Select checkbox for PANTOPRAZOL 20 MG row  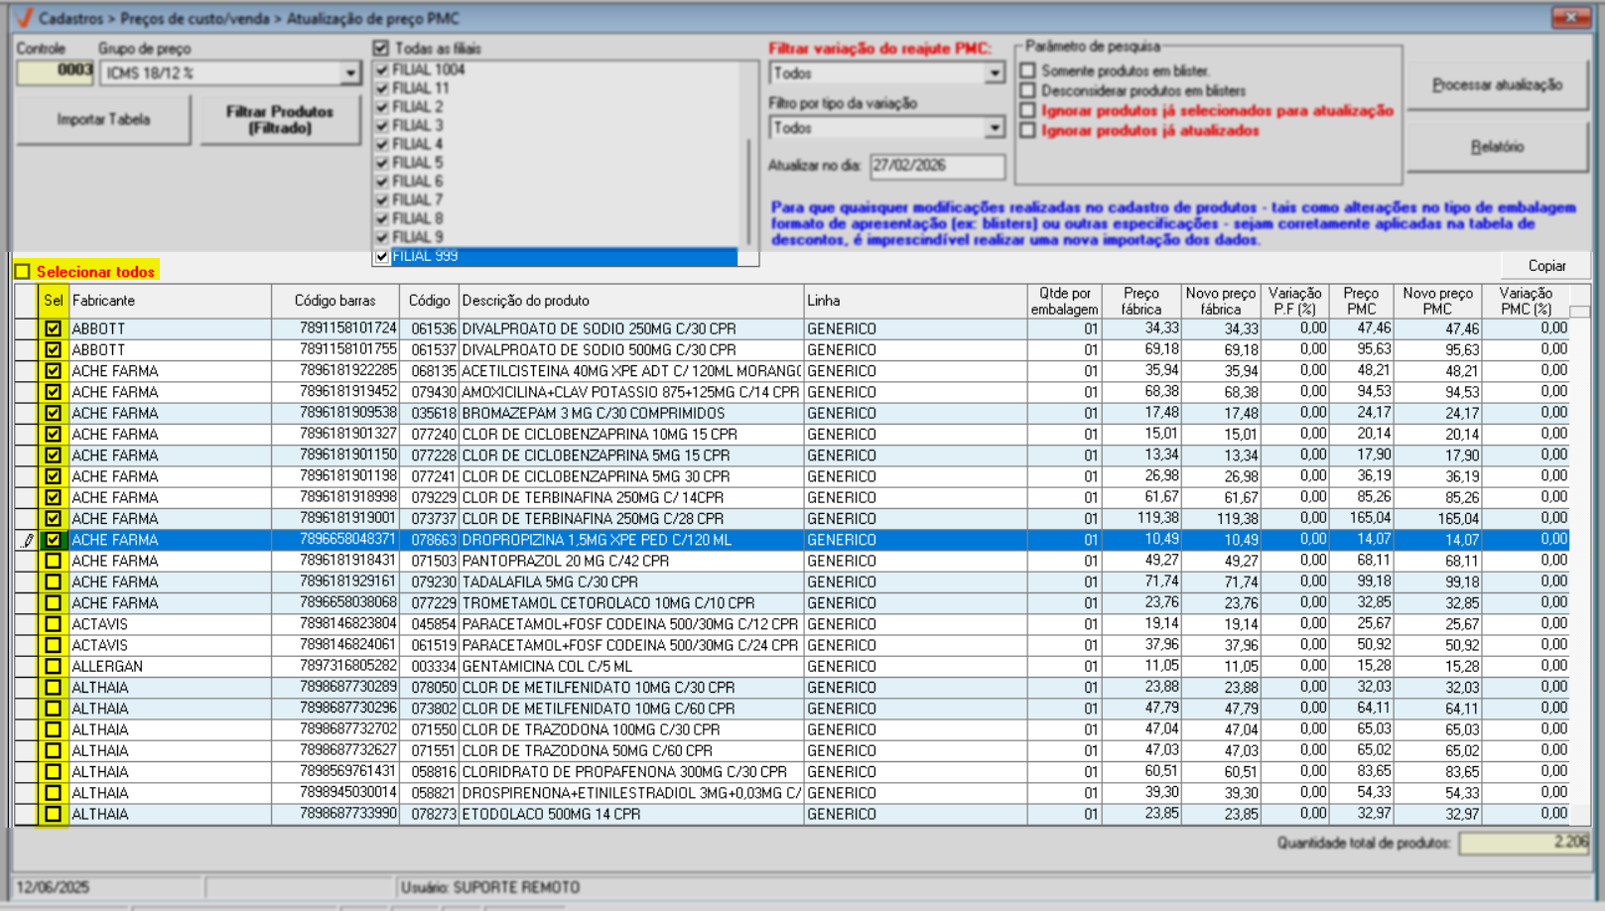pyautogui.click(x=53, y=561)
